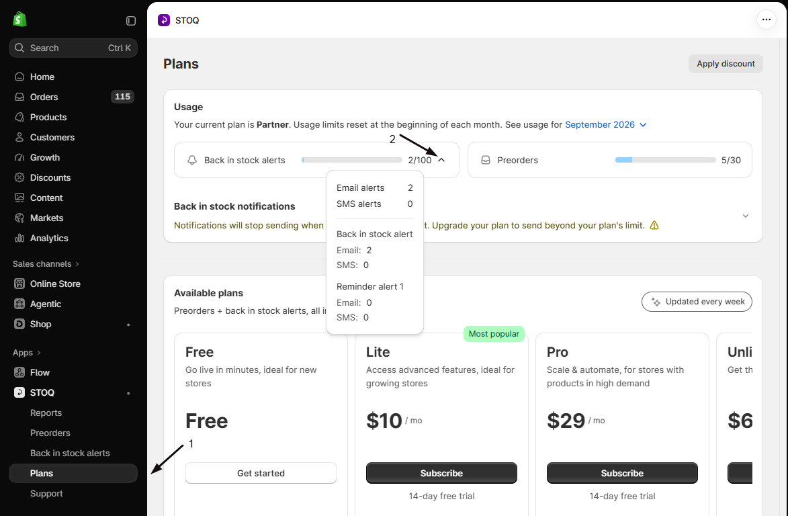The width and height of the screenshot is (788, 516).
Task: Click the 5/30 preorders usage text
Action: click(731, 161)
